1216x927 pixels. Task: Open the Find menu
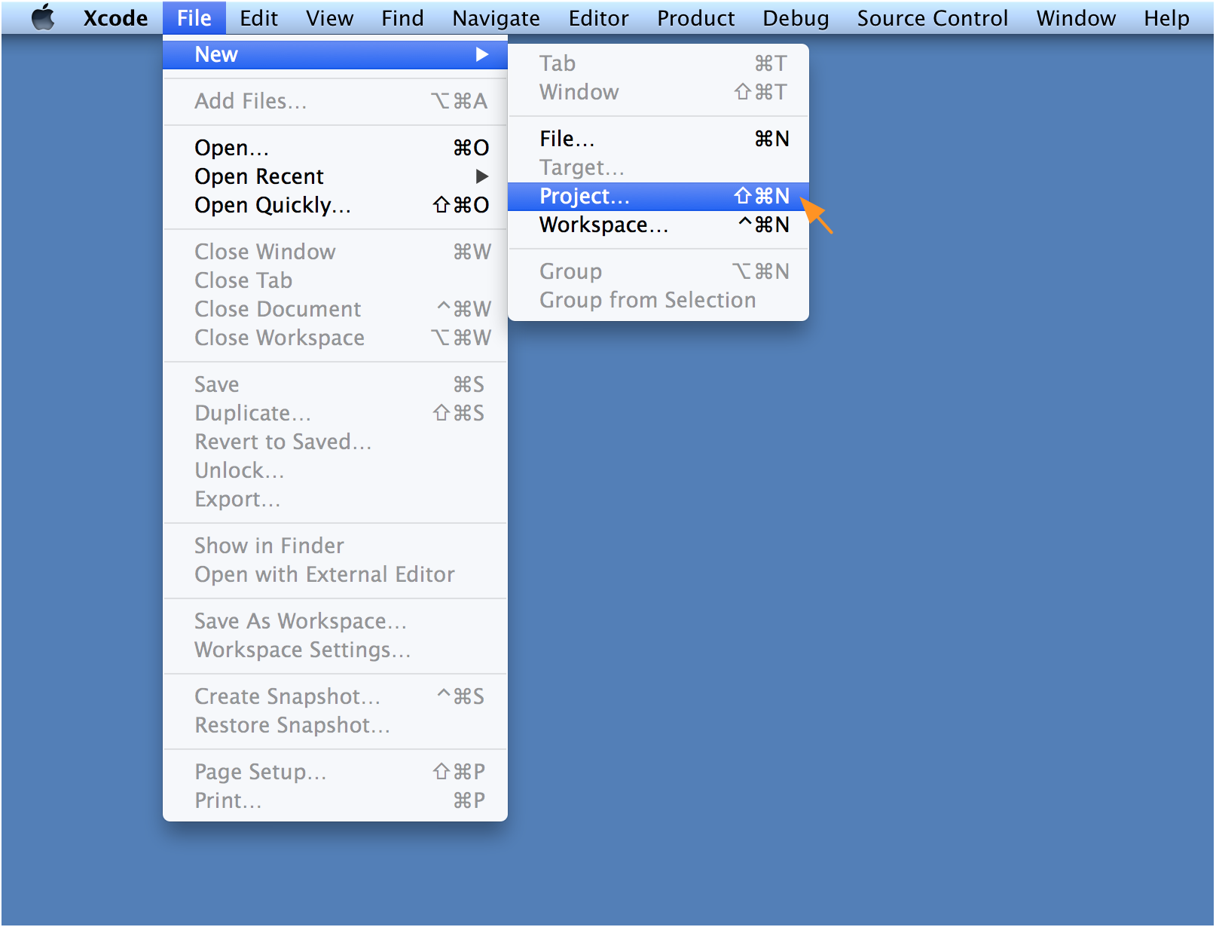pyautogui.click(x=402, y=18)
